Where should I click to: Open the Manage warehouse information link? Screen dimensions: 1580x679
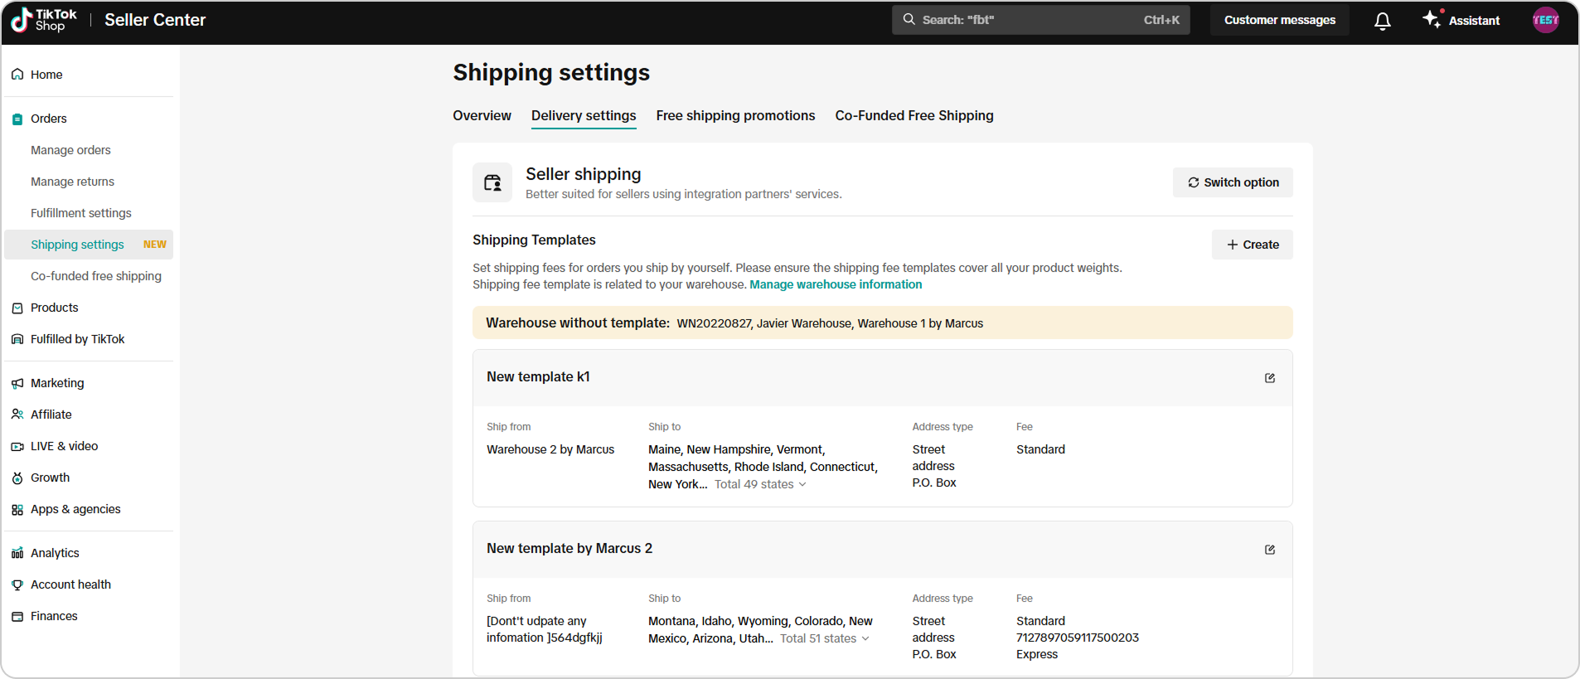pyautogui.click(x=835, y=284)
